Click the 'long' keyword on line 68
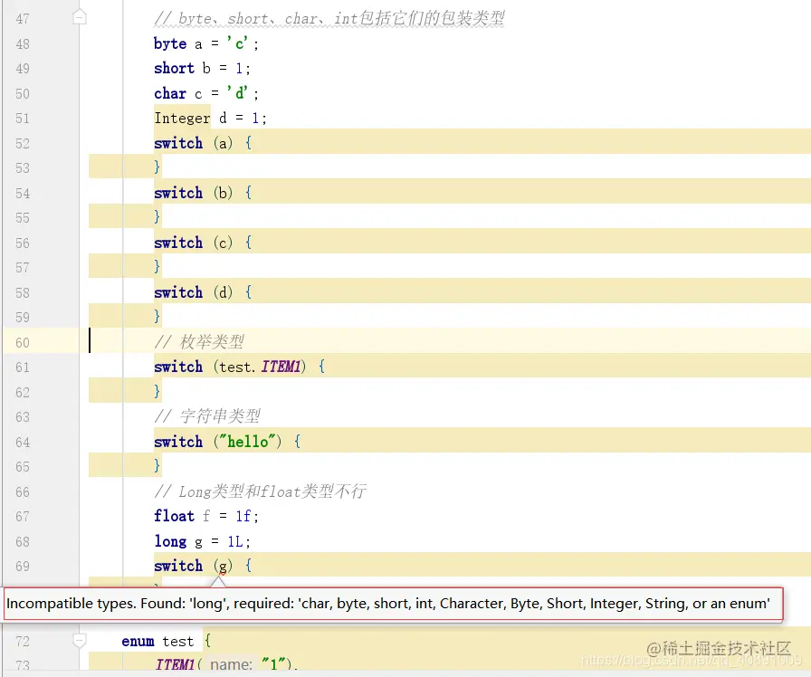 pos(170,541)
